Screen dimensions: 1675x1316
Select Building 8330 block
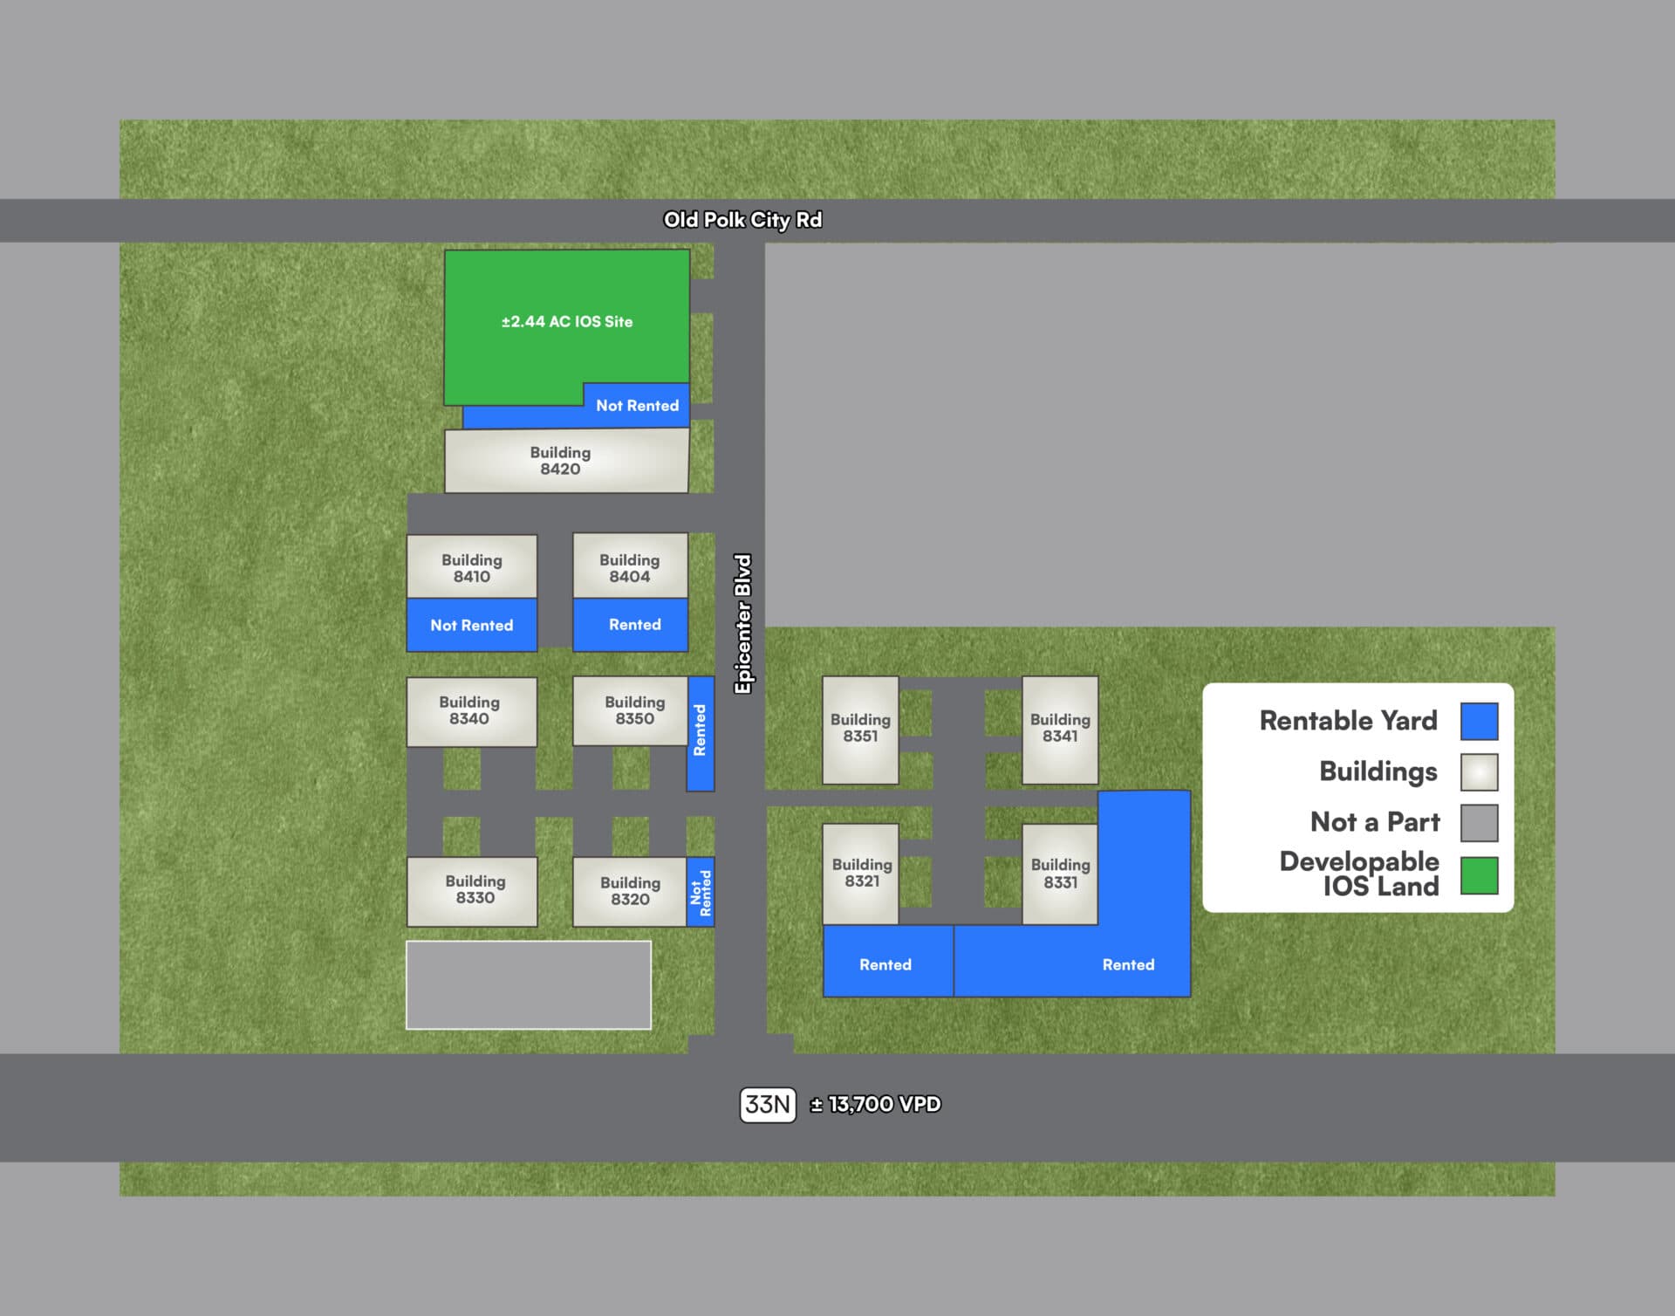472,890
